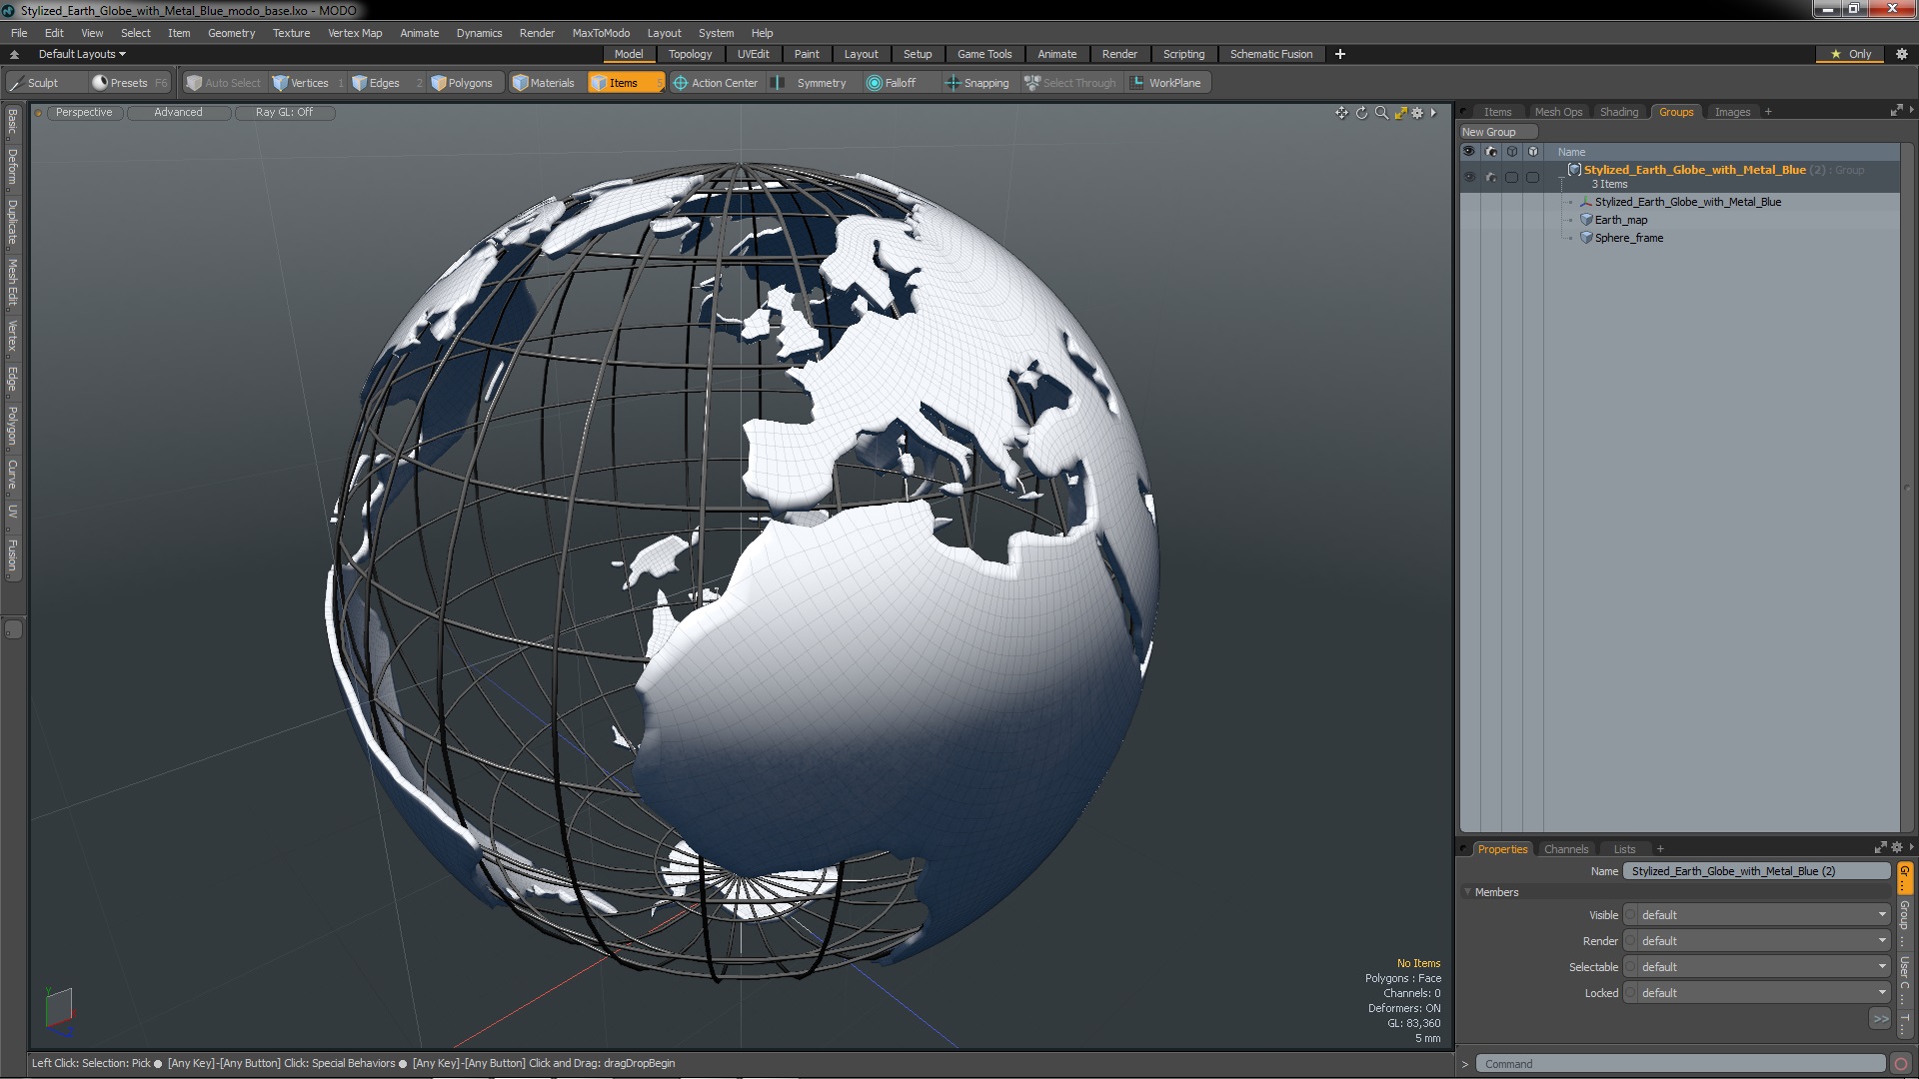Open the Action Center options

[x=716, y=83]
